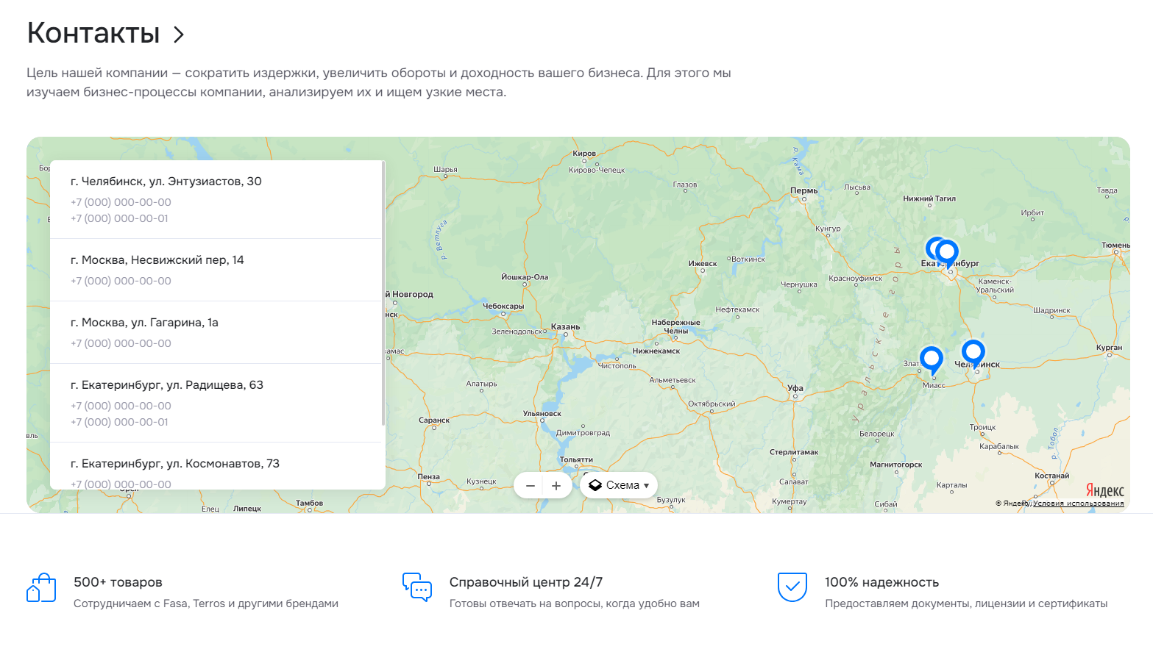The image size is (1153, 652).
Task: Click the Курган city label on the map
Action: click(x=1109, y=348)
